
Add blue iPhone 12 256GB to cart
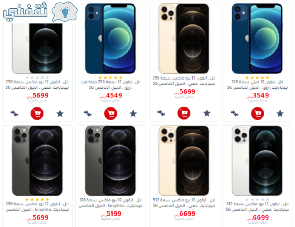coord(111,113)
